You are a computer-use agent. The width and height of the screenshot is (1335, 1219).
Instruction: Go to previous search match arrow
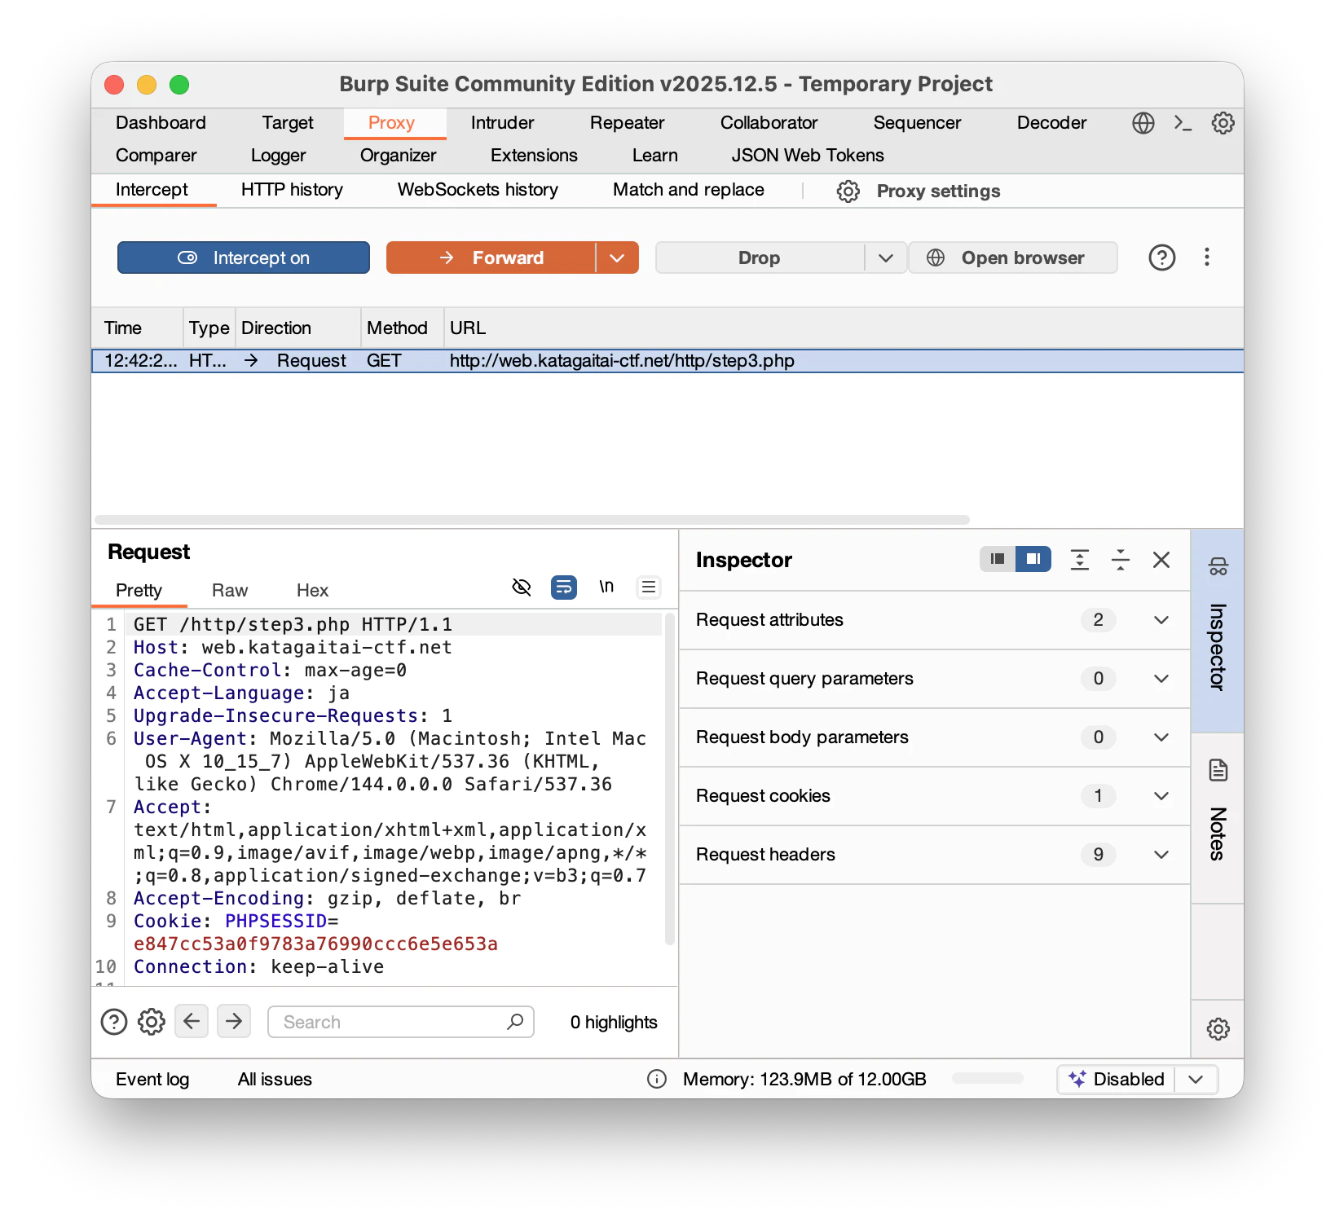(x=192, y=1021)
